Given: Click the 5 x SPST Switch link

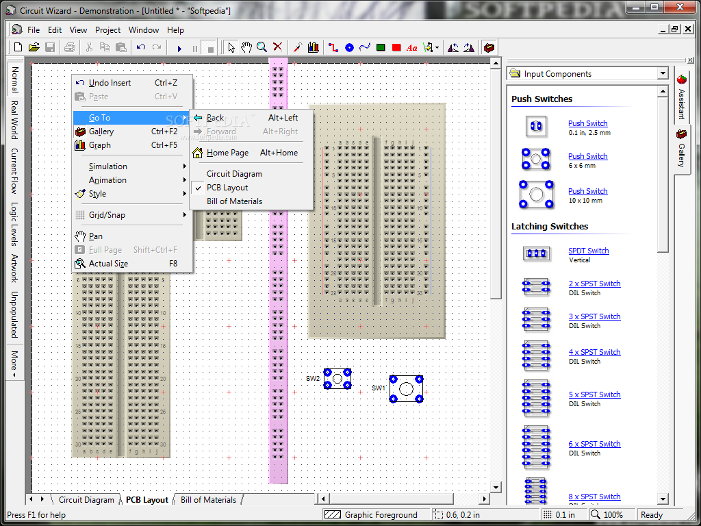Looking at the screenshot, I should pyautogui.click(x=595, y=394).
